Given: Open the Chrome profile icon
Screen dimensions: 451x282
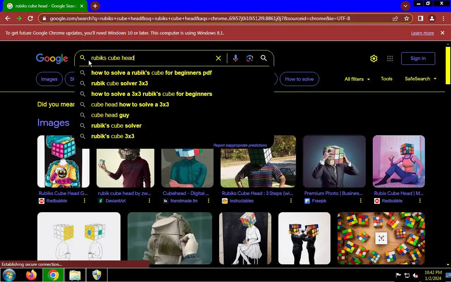Looking at the screenshot, I should (432, 18).
